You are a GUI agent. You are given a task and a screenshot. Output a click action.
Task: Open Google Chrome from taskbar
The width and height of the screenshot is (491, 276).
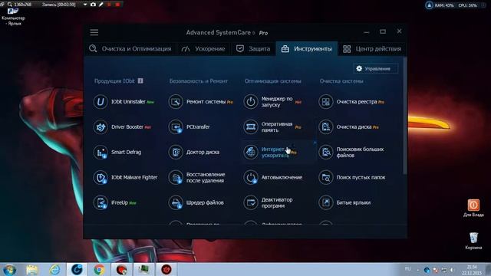tap(99, 269)
